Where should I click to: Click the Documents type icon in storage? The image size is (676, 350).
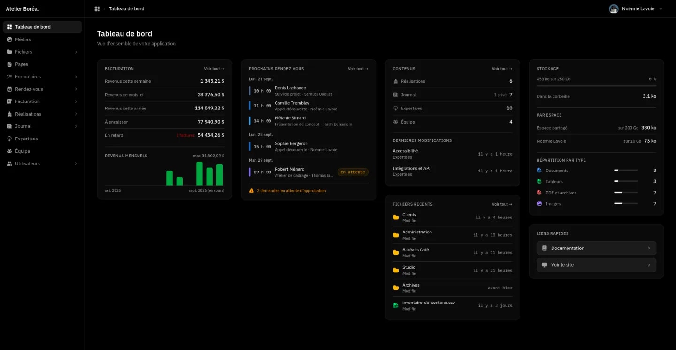pos(539,171)
